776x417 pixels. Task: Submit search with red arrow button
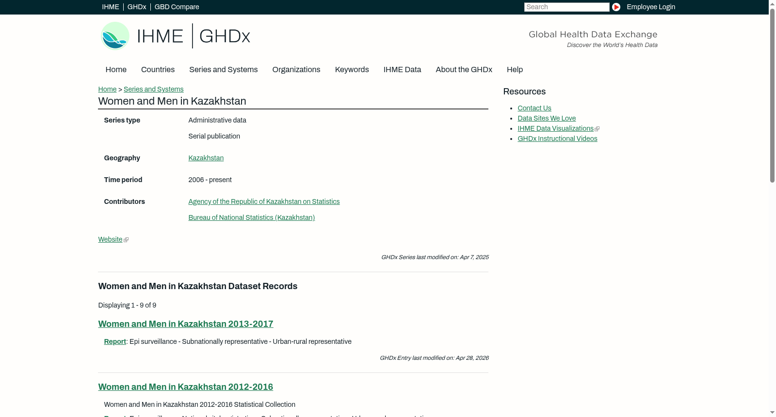[616, 7]
